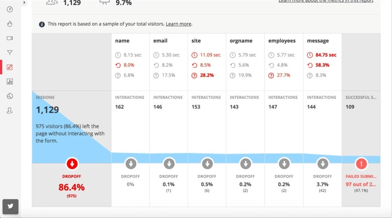Image resolution: width=392 pixels, height=218 pixels.
Task: Click the 162 interactions value for name
Action: click(x=119, y=107)
